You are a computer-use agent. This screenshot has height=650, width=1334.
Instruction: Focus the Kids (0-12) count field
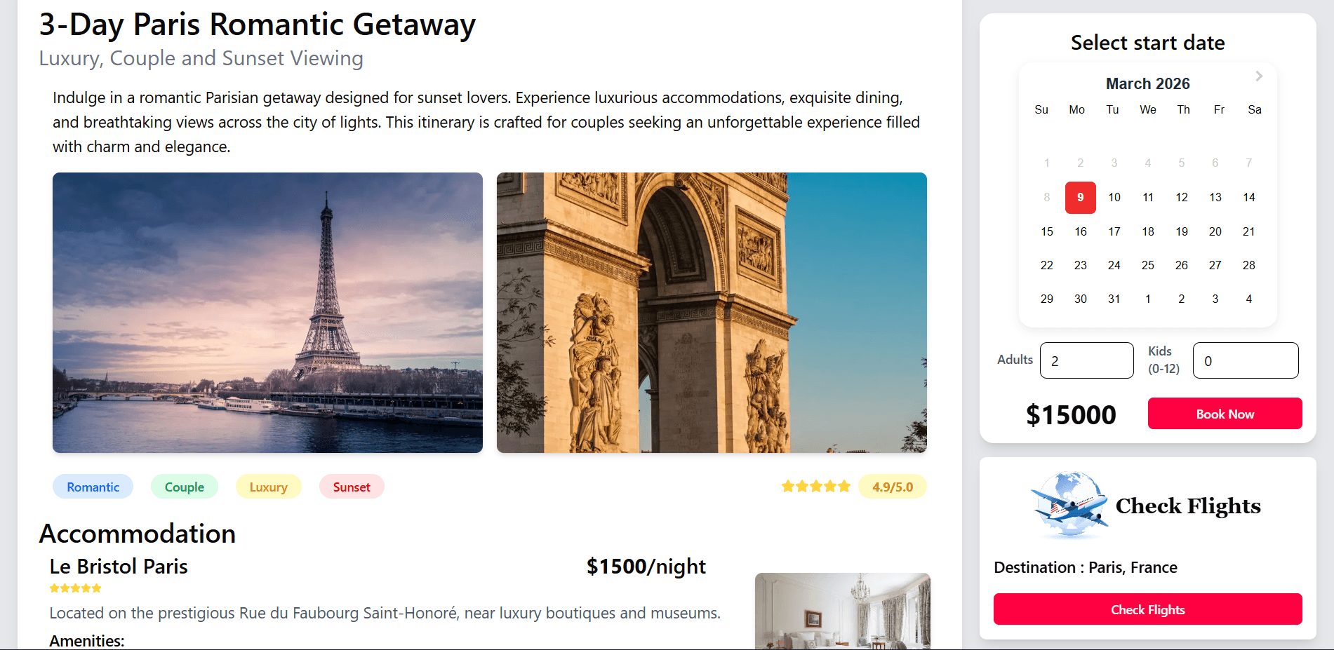point(1245,360)
